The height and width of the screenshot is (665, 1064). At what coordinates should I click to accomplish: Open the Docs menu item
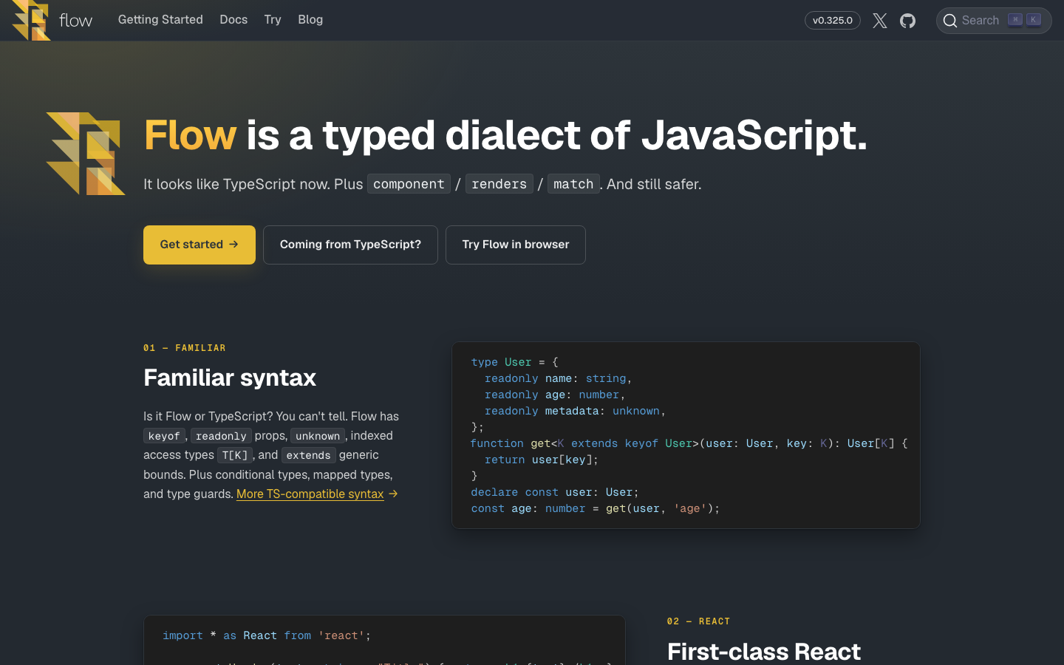(233, 20)
